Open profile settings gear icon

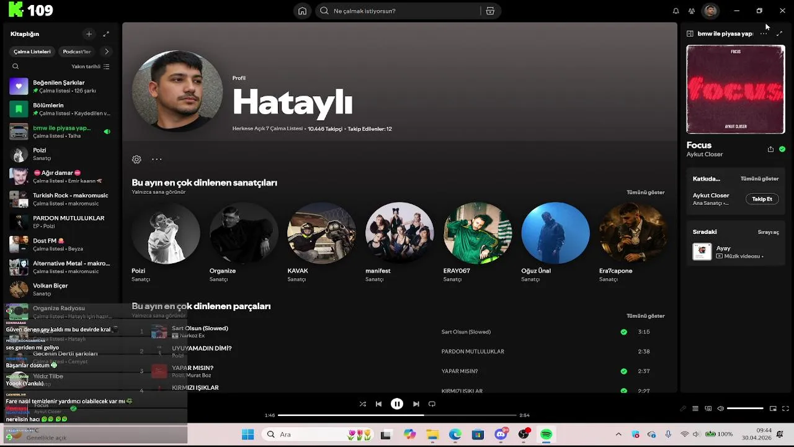[x=136, y=160]
